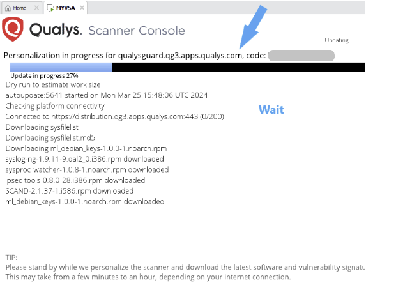Viewport: 396px width, 285px height.
Task: Click 'Update in progress 27%' label
Action: [x=44, y=76]
